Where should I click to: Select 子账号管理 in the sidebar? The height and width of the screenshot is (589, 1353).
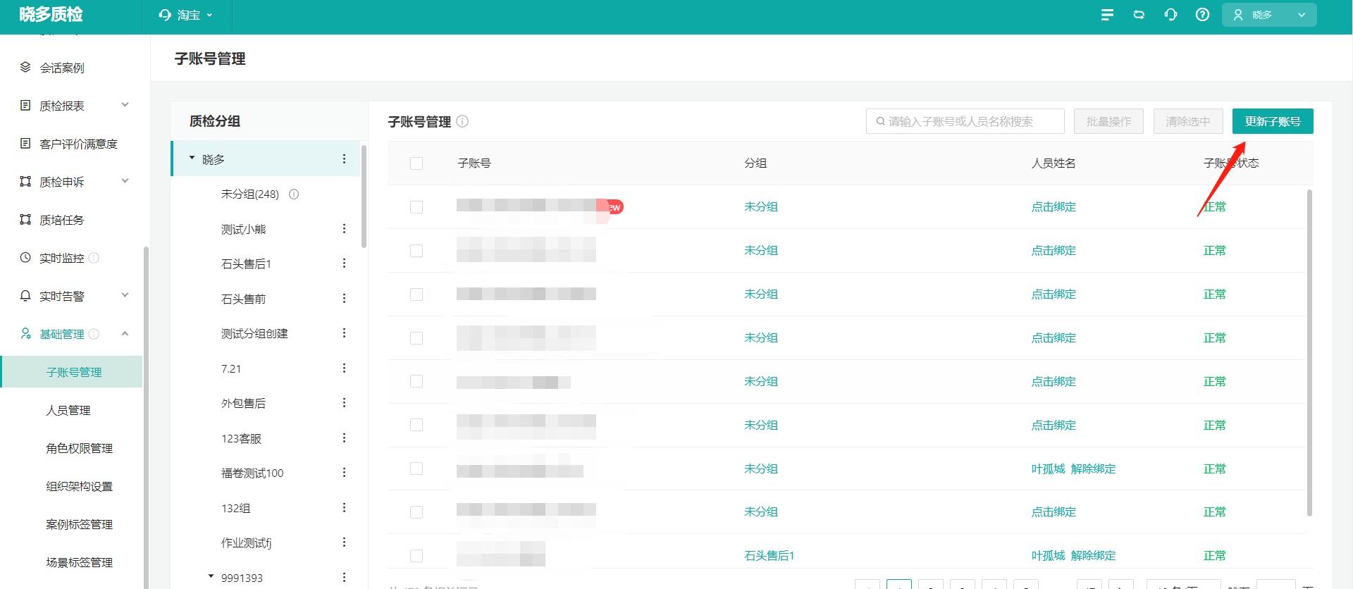[71, 372]
